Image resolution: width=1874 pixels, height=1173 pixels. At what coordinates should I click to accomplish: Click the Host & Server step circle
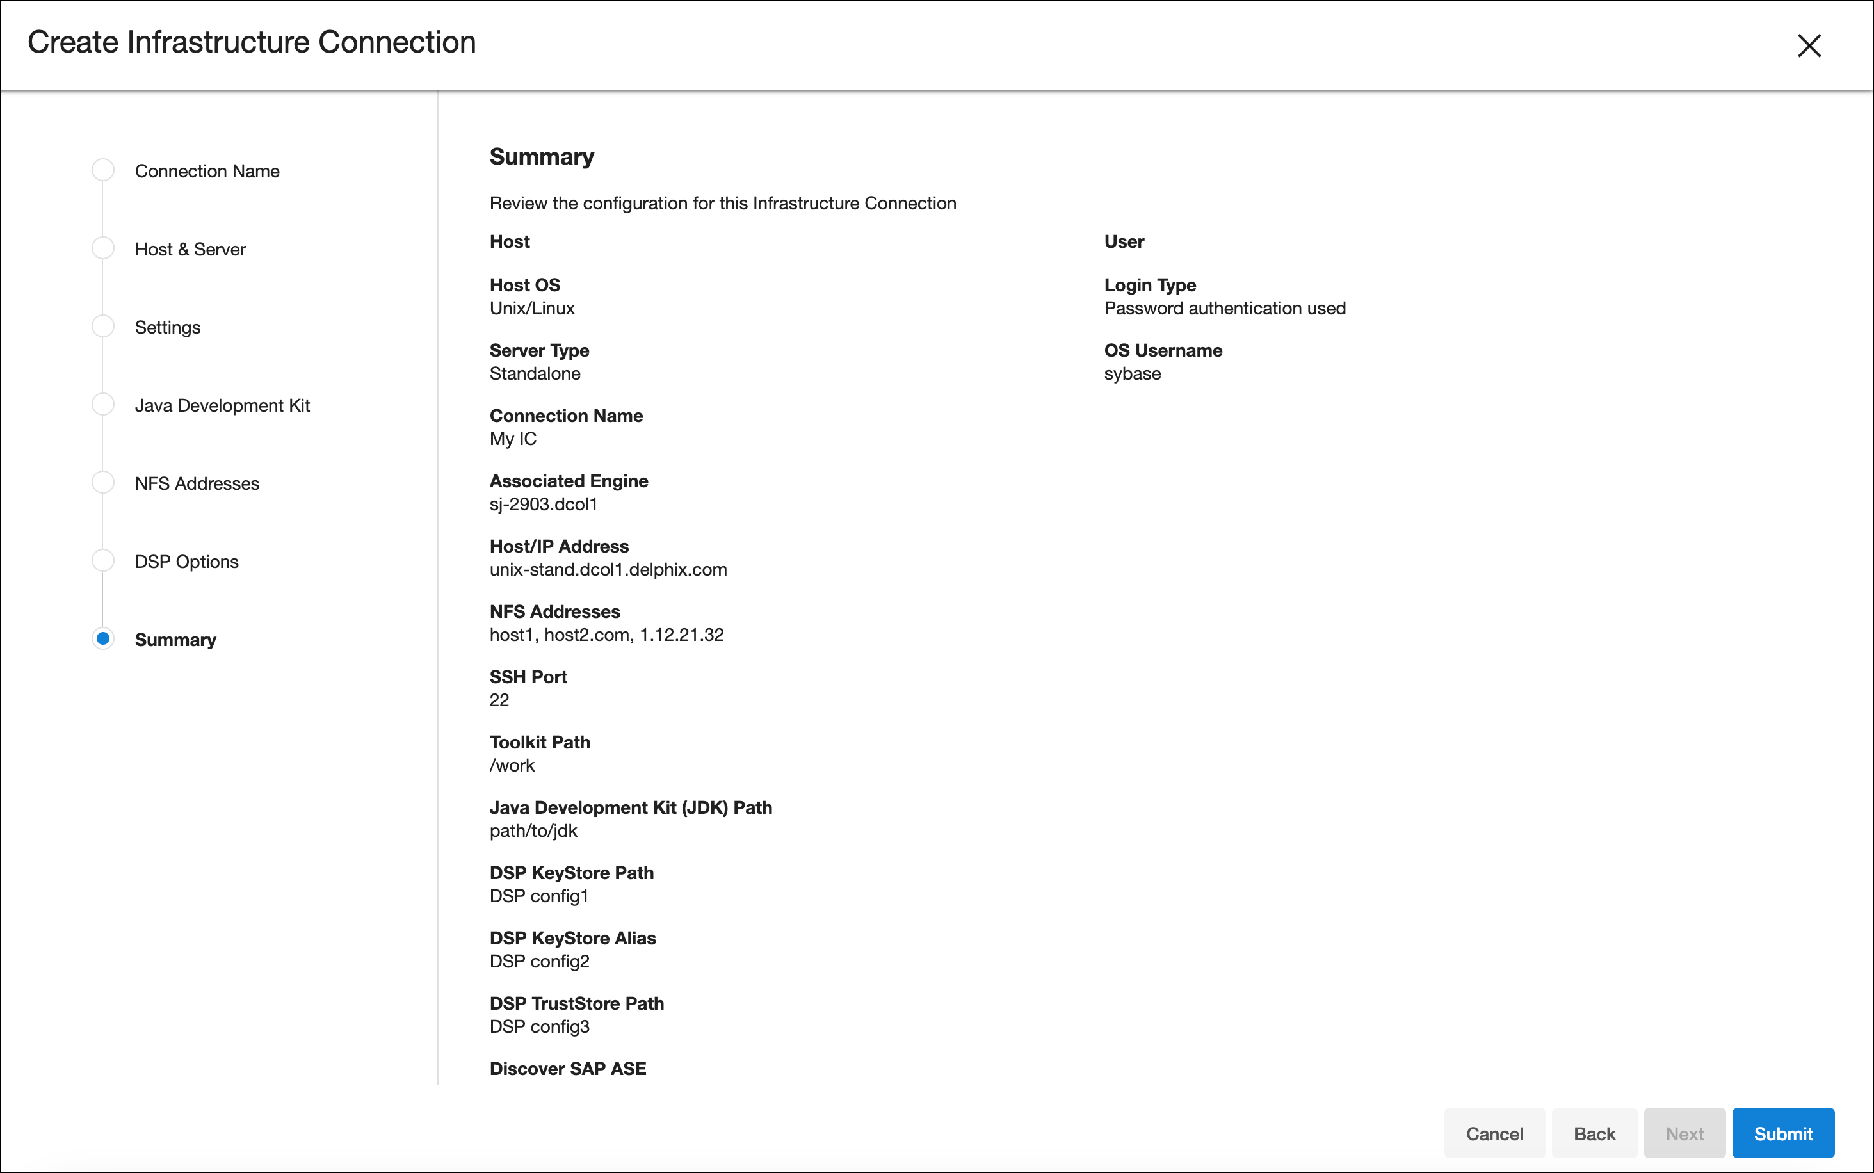pos(103,248)
